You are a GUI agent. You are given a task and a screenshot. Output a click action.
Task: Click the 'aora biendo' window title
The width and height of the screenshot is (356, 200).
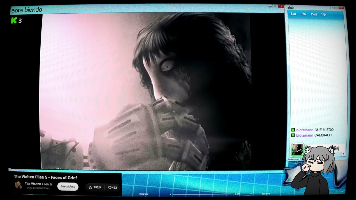tap(27, 10)
